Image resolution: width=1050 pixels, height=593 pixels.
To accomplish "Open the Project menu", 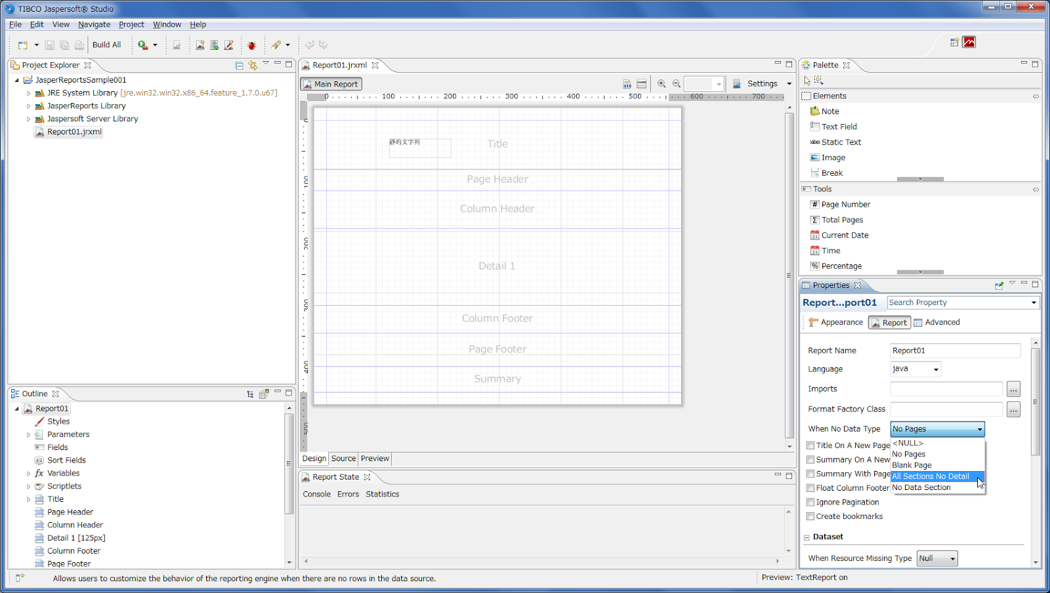I will click(131, 24).
